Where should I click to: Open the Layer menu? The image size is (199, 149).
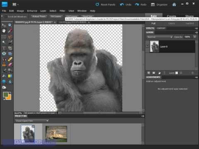pos(43,11)
